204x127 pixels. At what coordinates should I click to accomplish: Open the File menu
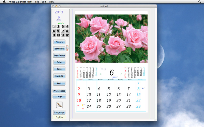tap(37, 2)
